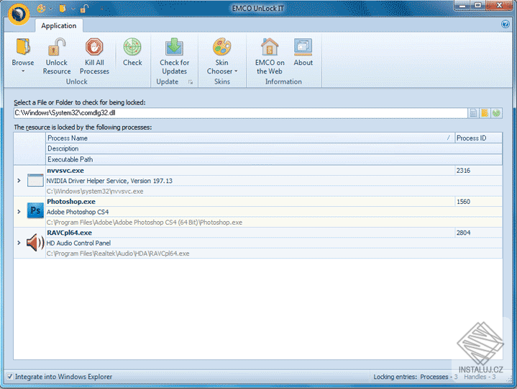Open the dropdown arrow next to title bar palette
Image resolution: width=517 pixels, height=389 pixels.
point(51,9)
